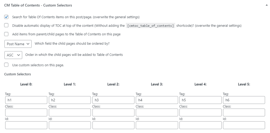
Task: Focus the Level 2 Class input field
Action: [113, 113]
